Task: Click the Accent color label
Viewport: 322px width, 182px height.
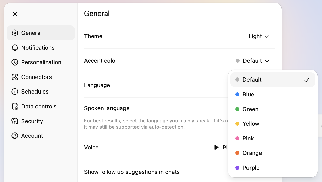Action: [101, 61]
